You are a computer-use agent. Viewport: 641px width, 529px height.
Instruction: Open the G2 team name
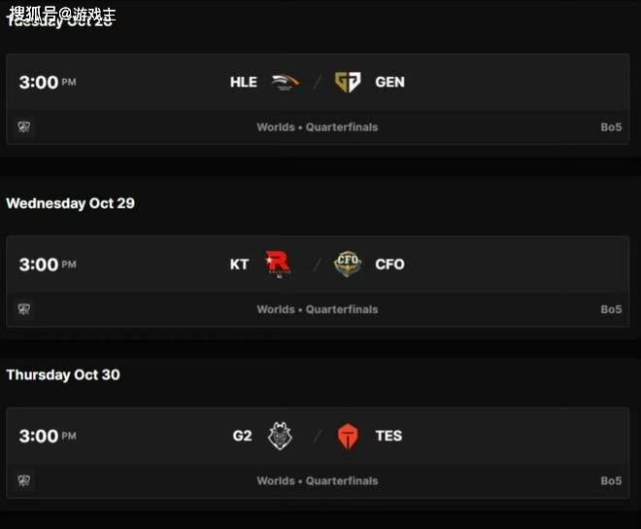click(242, 436)
